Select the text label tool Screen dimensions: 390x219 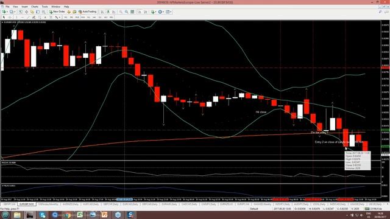[51, 17]
